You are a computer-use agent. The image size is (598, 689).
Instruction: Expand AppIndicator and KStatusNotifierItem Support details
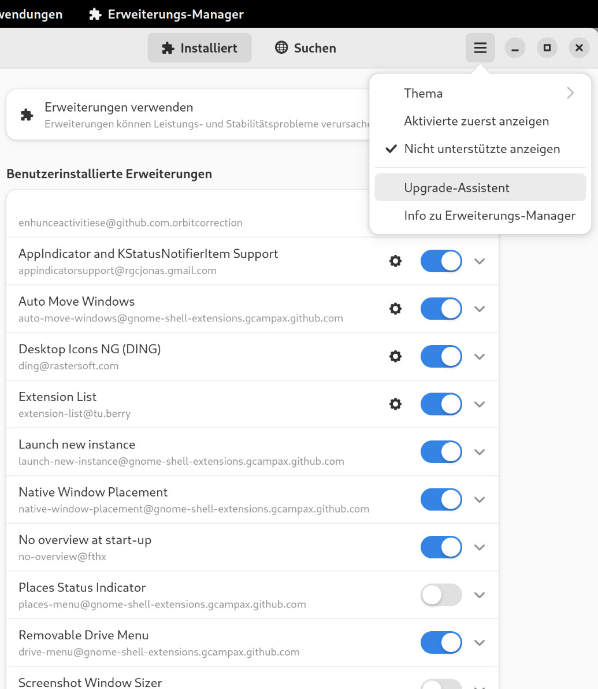click(480, 261)
